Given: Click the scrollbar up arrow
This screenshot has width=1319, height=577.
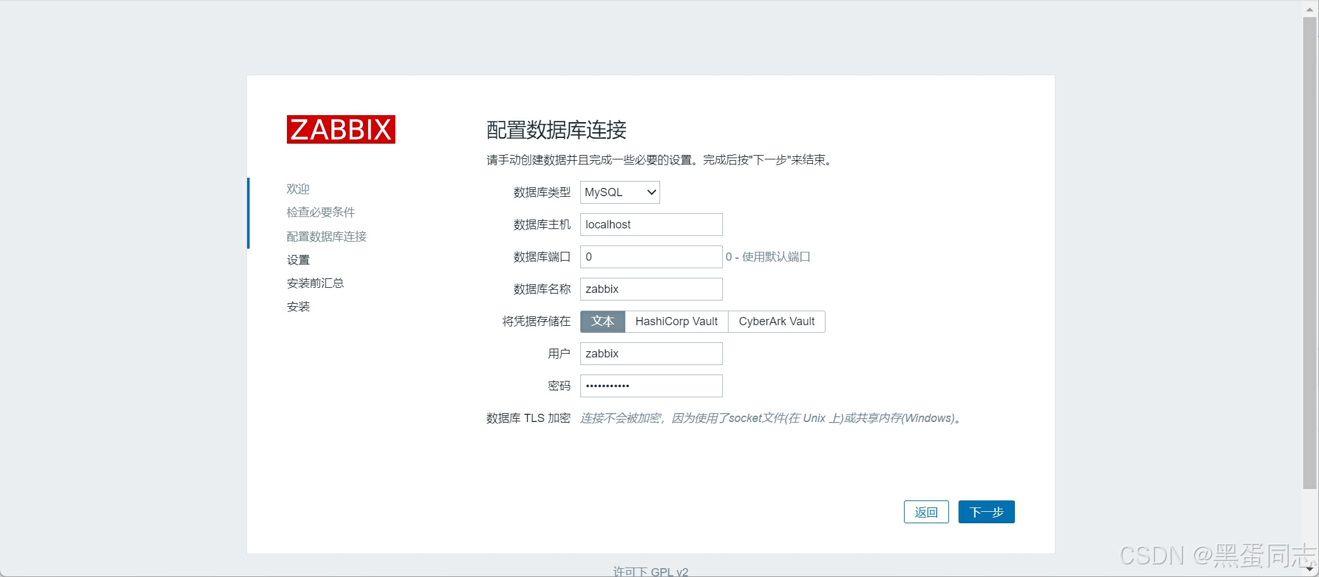Looking at the screenshot, I should point(1309,9).
